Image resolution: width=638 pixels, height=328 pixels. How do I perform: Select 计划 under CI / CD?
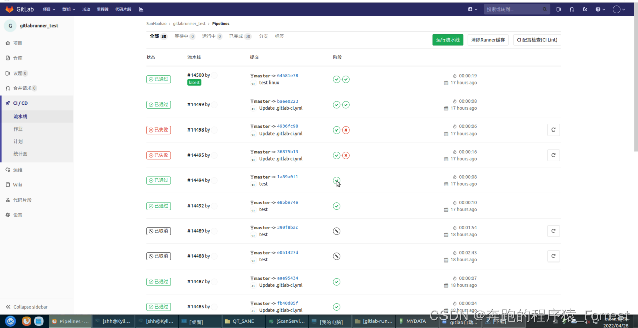click(x=18, y=141)
